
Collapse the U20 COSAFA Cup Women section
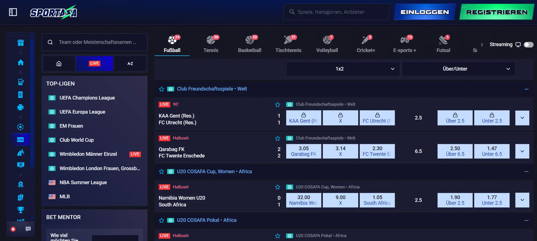(526, 172)
